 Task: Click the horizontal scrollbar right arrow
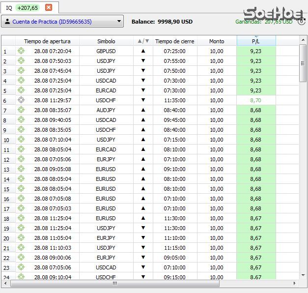tap(295, 284)
